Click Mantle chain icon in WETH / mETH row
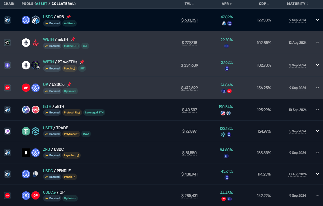The width and height of the screenshot is (323, 206). (x=7, y=43)
